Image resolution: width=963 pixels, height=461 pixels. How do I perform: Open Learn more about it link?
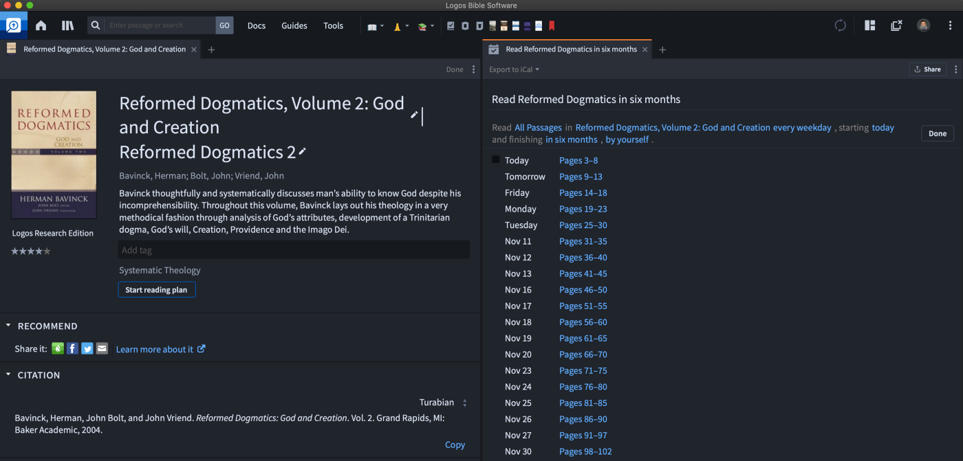(x=160, y=349)
